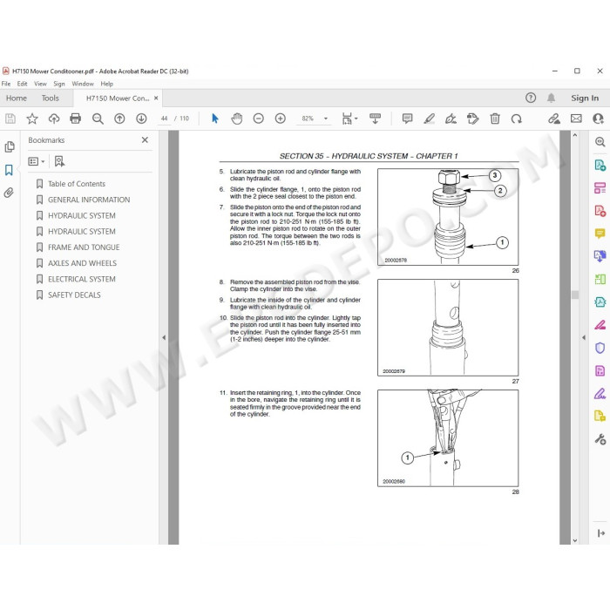610x610 pixels.
Task: Close the H7150 Mower Con... document tab
Action: click(x=156, y=98)
